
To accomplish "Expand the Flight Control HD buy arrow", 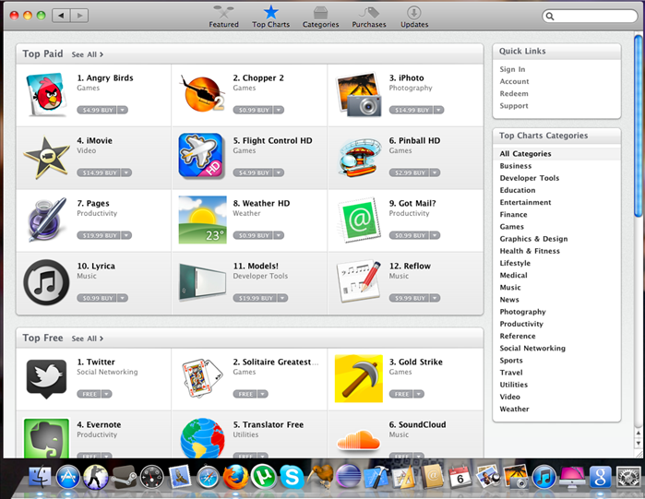I will pos(279,172).
